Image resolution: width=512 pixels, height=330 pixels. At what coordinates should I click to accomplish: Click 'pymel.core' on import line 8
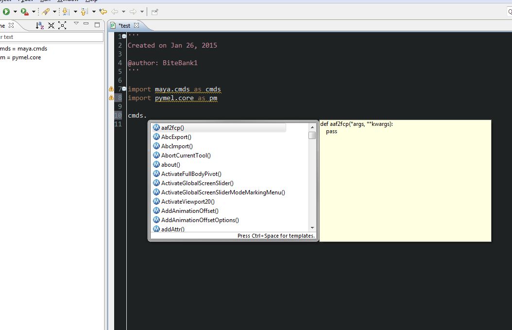pos(174,98)
